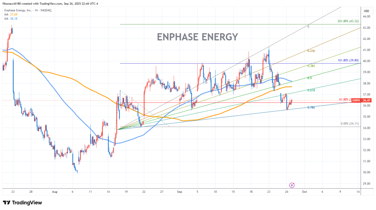Image resolution: width=376 pixels, height=210 pixels.
Task: Click the ENPHASE ENERGY text annotation
Action: pyautogui.click(x=198, y=37)
